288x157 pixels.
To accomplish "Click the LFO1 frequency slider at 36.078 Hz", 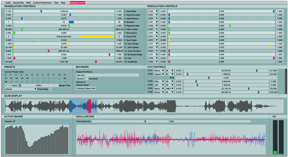I will pyautogui.click(x=226, y=71).
